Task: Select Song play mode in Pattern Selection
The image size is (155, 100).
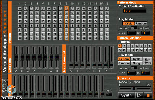Action: [137, 63]
